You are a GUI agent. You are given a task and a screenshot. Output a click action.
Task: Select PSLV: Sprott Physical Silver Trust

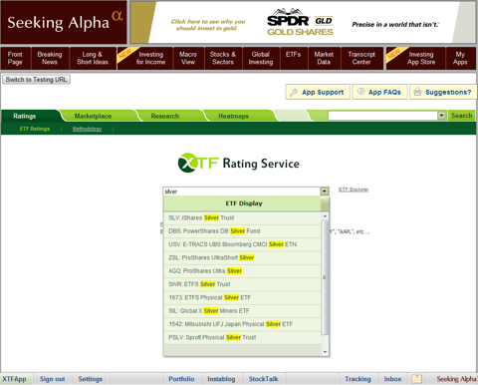[242, 338]
